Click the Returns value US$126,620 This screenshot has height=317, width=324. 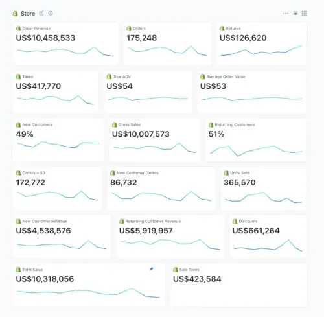[243, 38]
